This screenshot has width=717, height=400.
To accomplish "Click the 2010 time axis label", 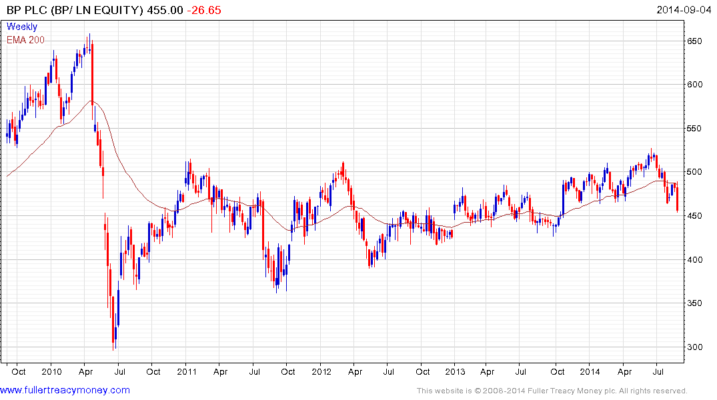I will click(51, 371).
